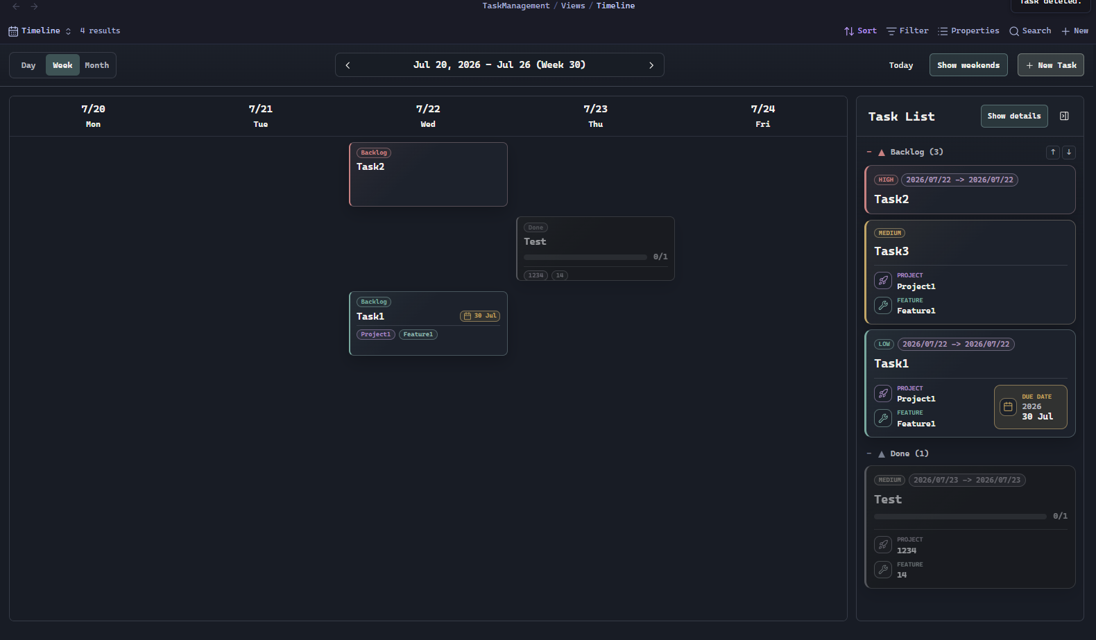Click the timeline Test card progress bar
Image resolution: width=1096 pixels, height=640 pixels.
coord(585,257)
